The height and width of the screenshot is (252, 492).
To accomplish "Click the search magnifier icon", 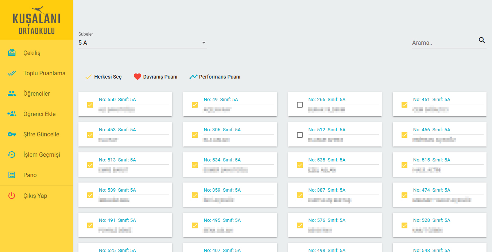I will [482, 40].
